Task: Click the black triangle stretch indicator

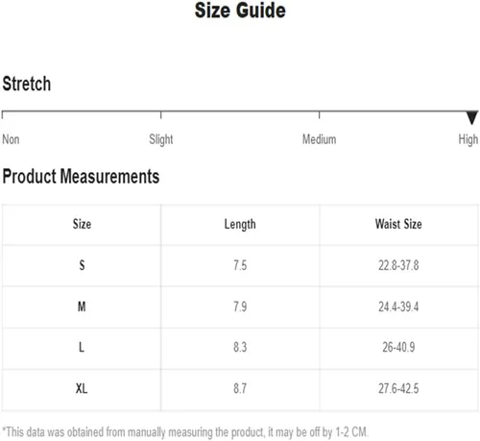Action: pos(471,117)
